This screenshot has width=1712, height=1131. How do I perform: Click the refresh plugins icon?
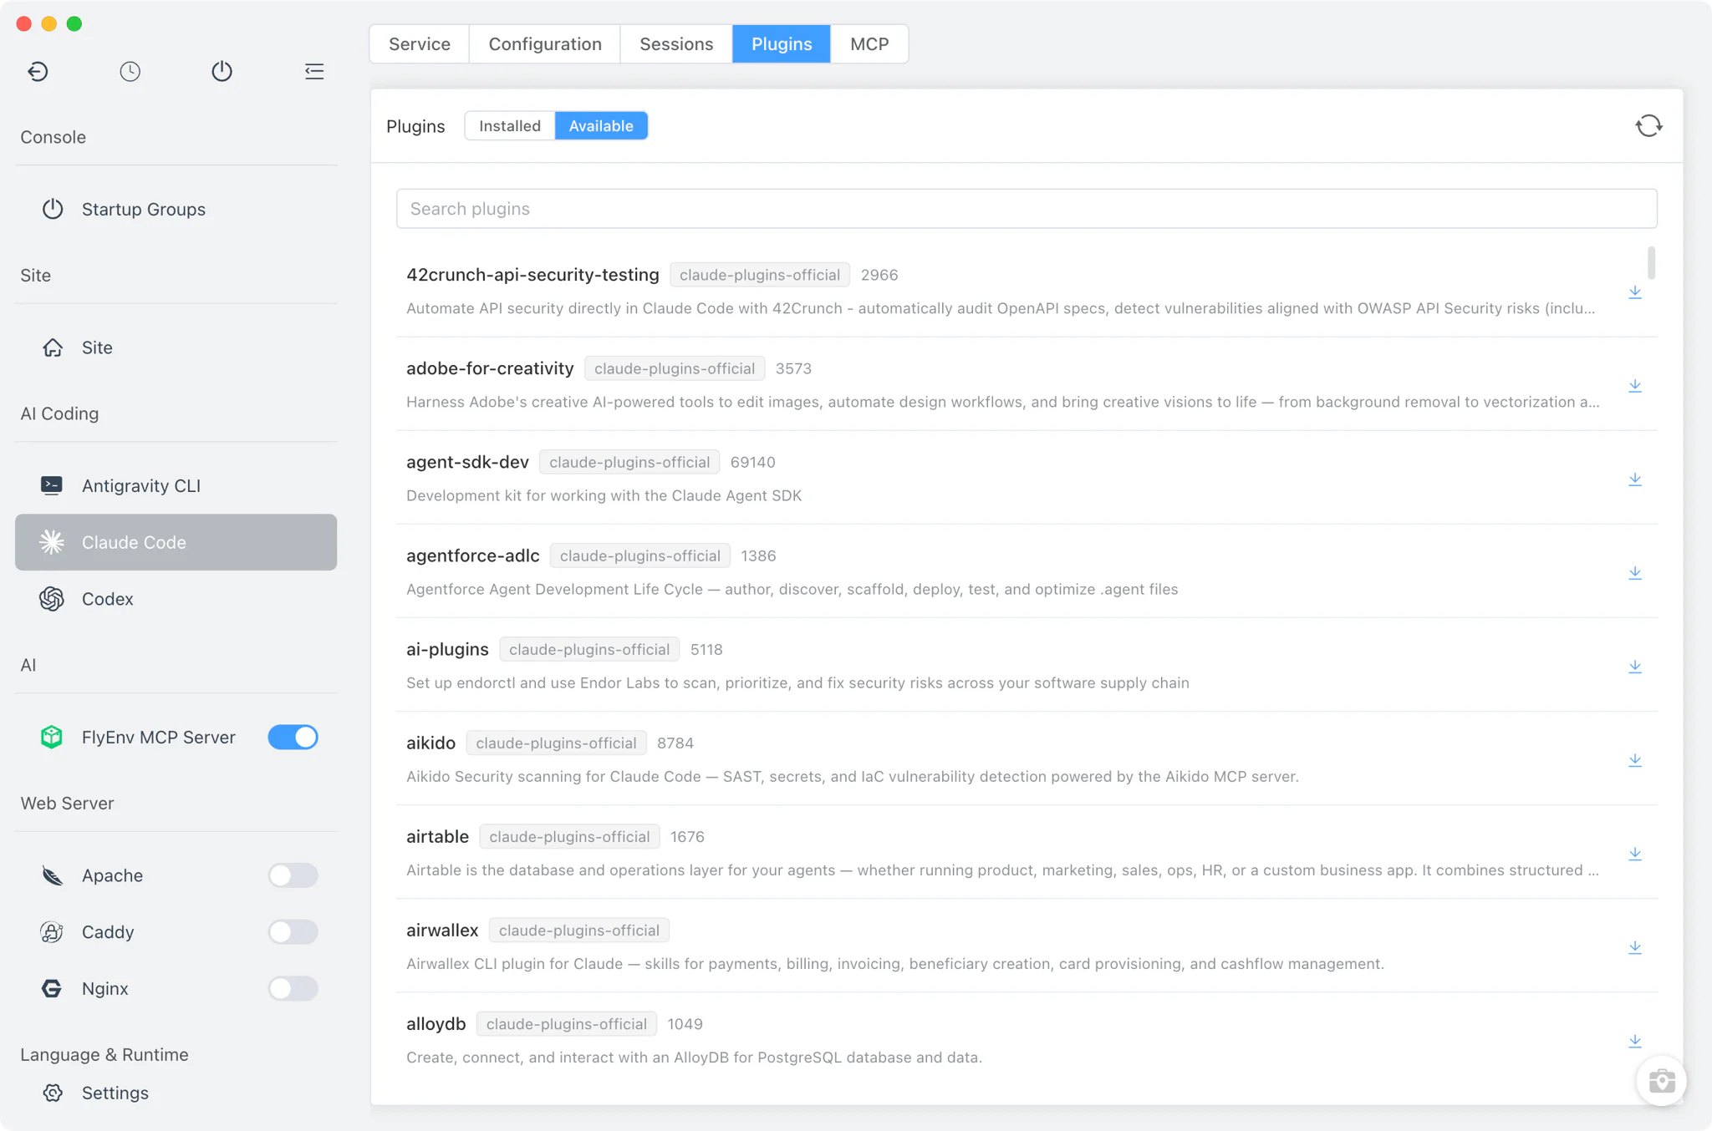[1648, 126]
